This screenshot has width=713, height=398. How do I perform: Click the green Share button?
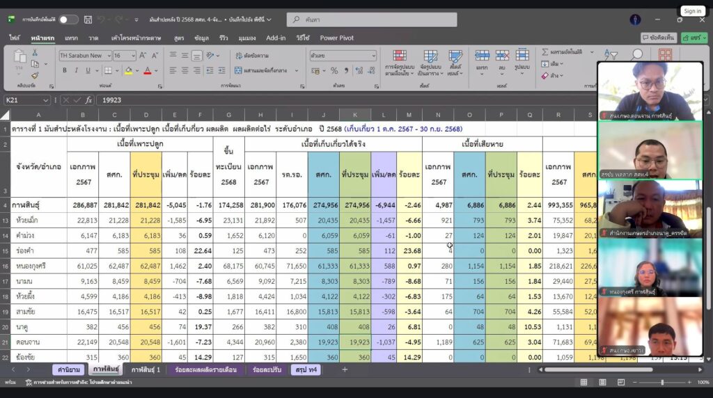pyautogui.click(x=694, y=38)
